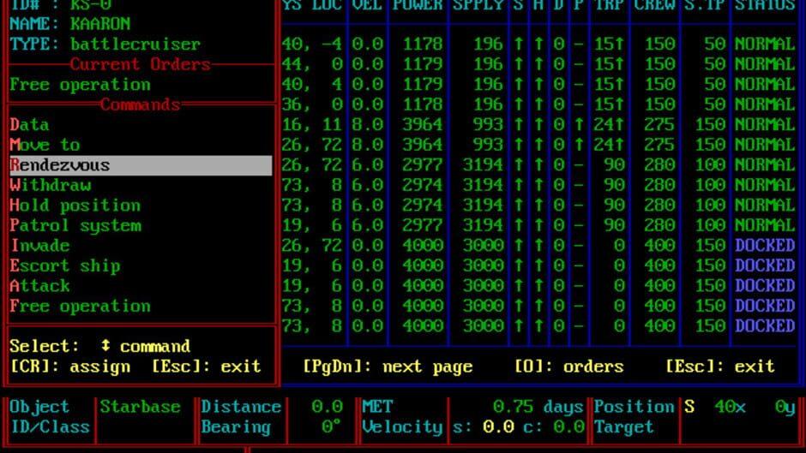
Task: Choose the Move to command
Action: (x=45, y=145)
